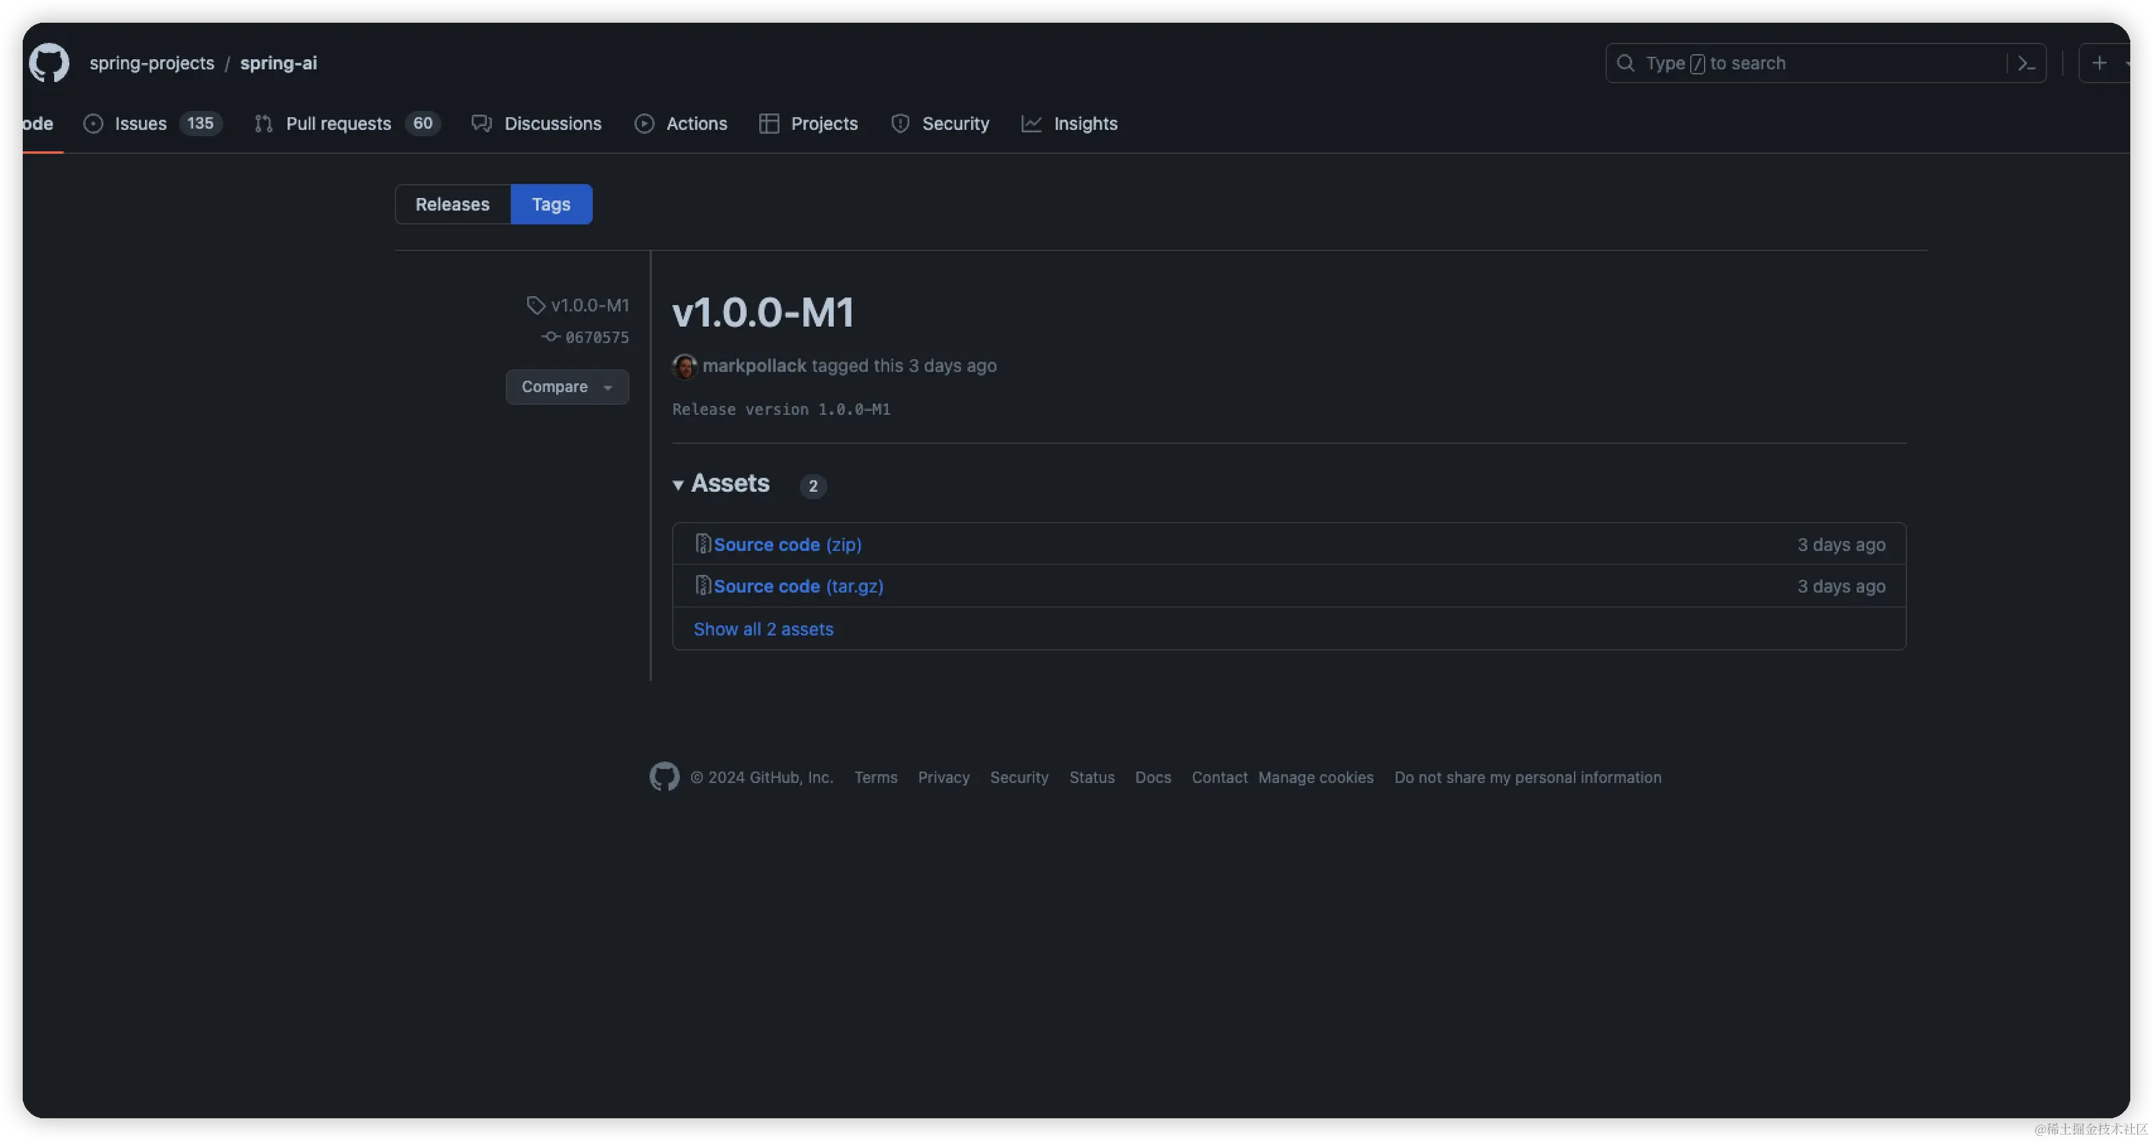Click the zip file archive icon

pos(703,544)
